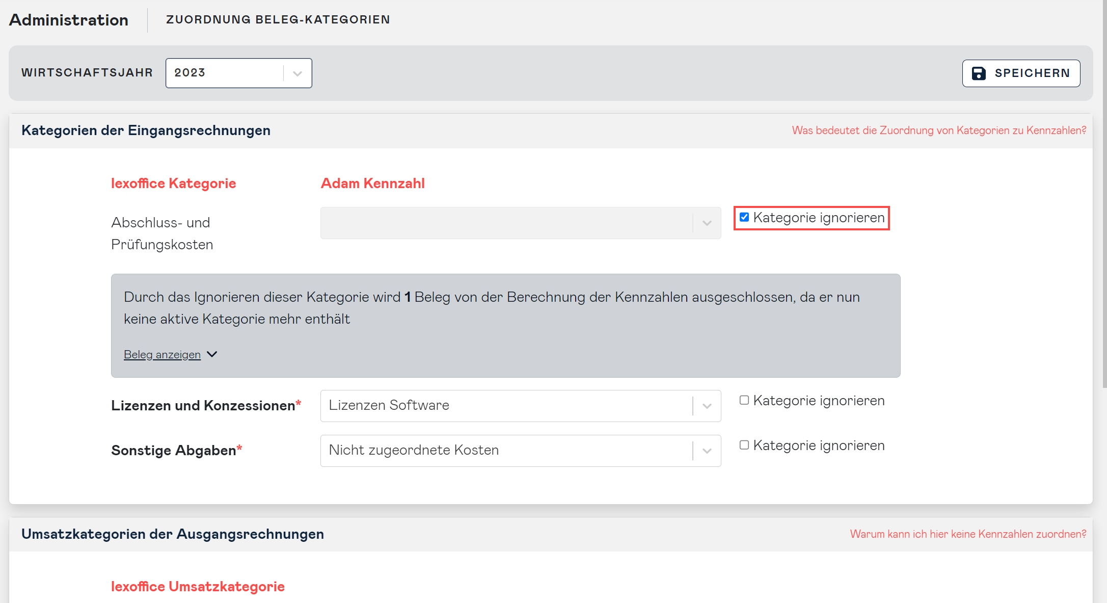Click the Wirtschaftsjahr label

tap(87, 73)
